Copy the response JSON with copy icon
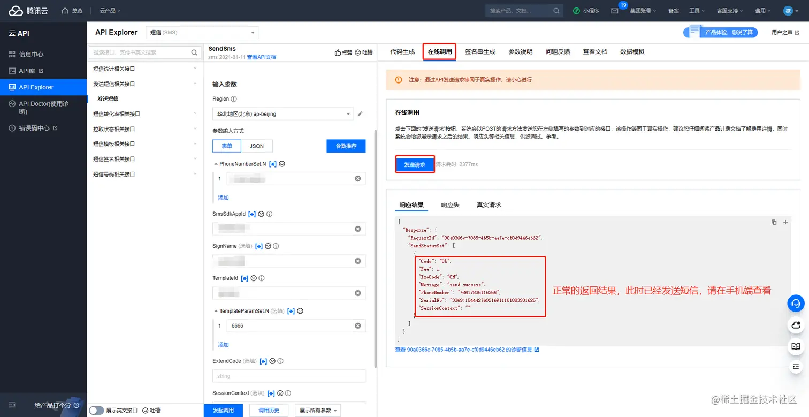The height and width of the screenshot is (417, 809). click(774, 222)
